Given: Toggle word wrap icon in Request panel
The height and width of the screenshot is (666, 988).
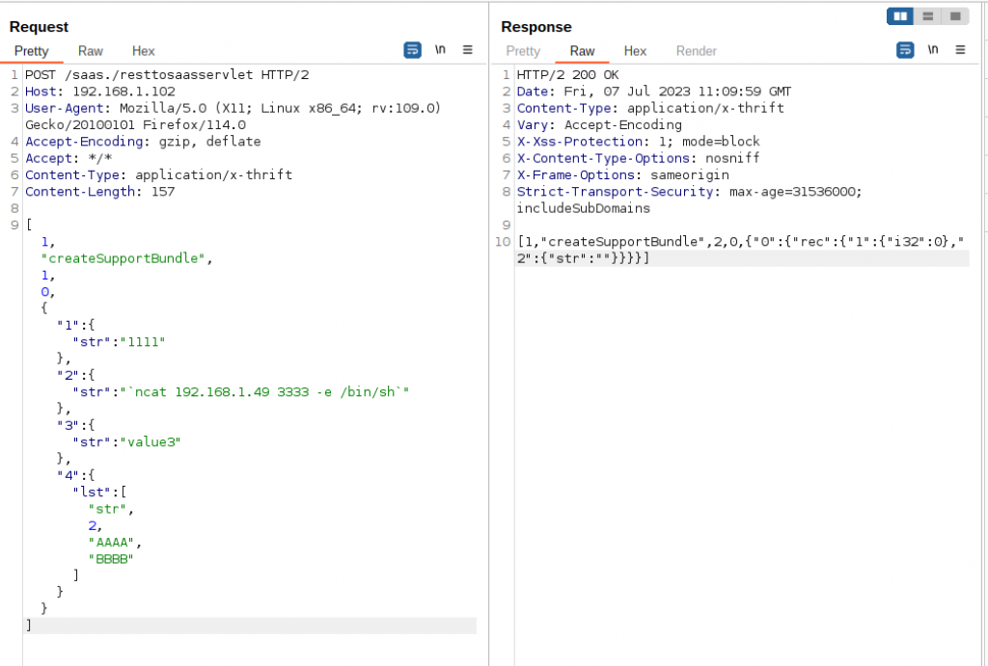Looking at the screenshot, I should click(x=412, y=50).
